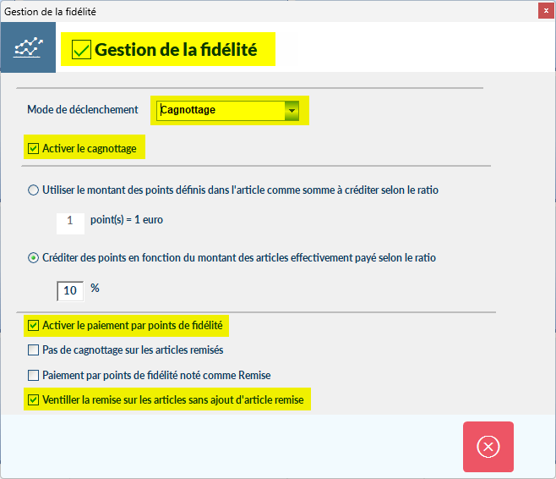This screenshot has height=479, width=556.
Task: Toggle the Gestion de la fidélité checkbox
Action: click(81, 49)
